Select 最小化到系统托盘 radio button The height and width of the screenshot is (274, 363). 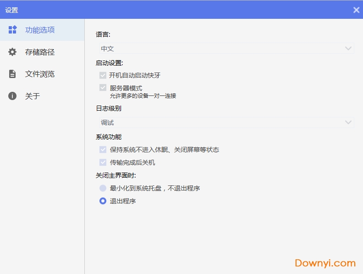(x=103, y=188)
